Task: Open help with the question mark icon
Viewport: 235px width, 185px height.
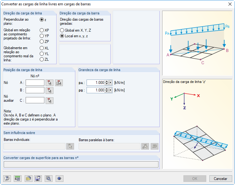Action: pos(7,178)
